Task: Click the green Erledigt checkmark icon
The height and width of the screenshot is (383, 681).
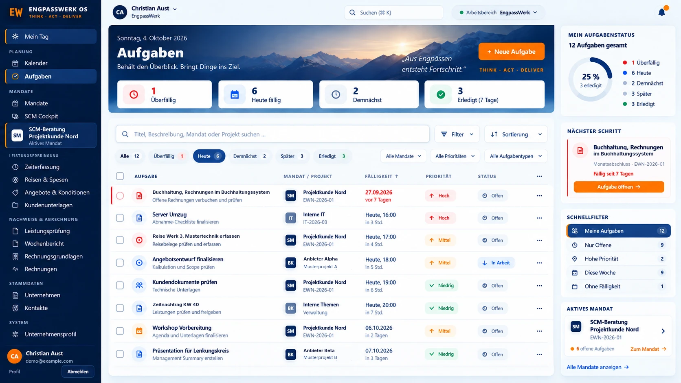Action: click(441, 94)
